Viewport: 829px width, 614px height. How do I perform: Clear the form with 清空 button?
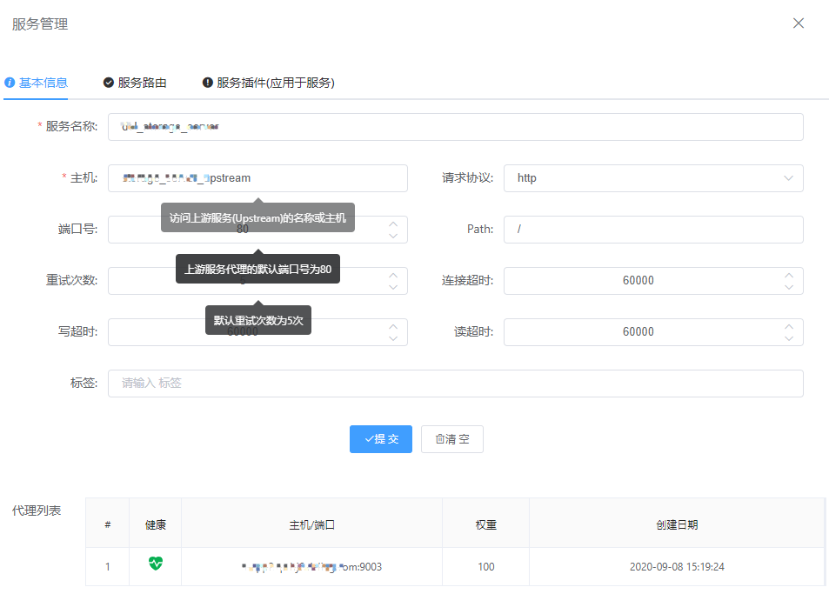coord(452,439)
